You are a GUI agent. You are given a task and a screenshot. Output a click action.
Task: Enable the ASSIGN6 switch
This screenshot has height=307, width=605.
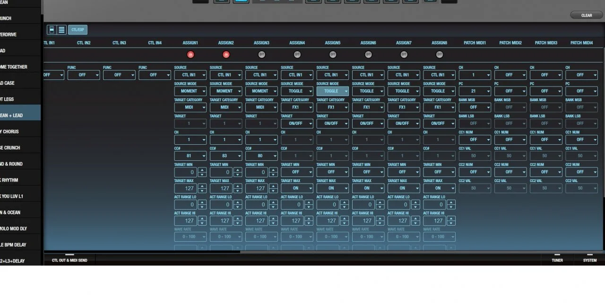pos(368,54)
